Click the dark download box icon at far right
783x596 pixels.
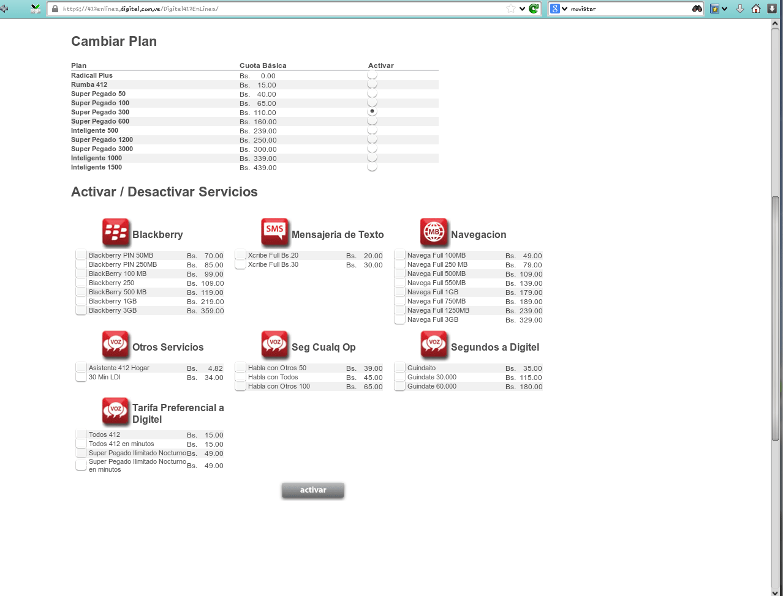pos(772,9)
